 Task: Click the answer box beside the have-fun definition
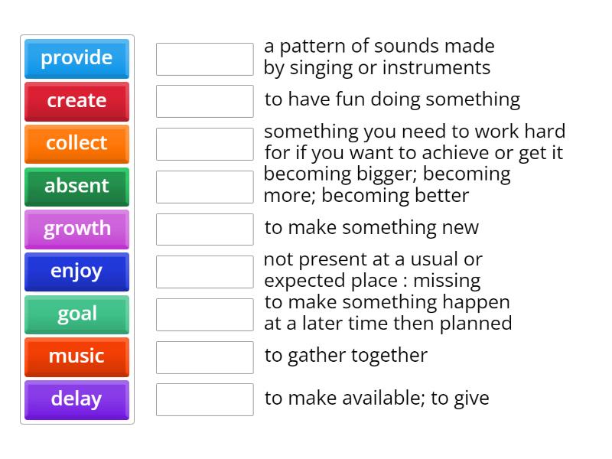203,99
